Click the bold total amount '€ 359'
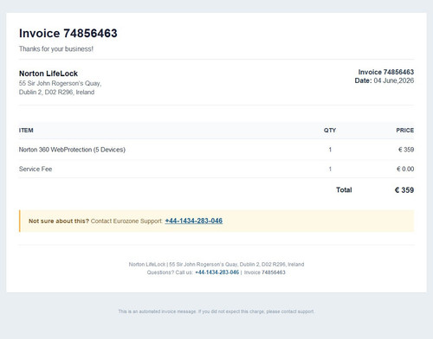This screenshot has width=433, height=339. tap(404, 190)
